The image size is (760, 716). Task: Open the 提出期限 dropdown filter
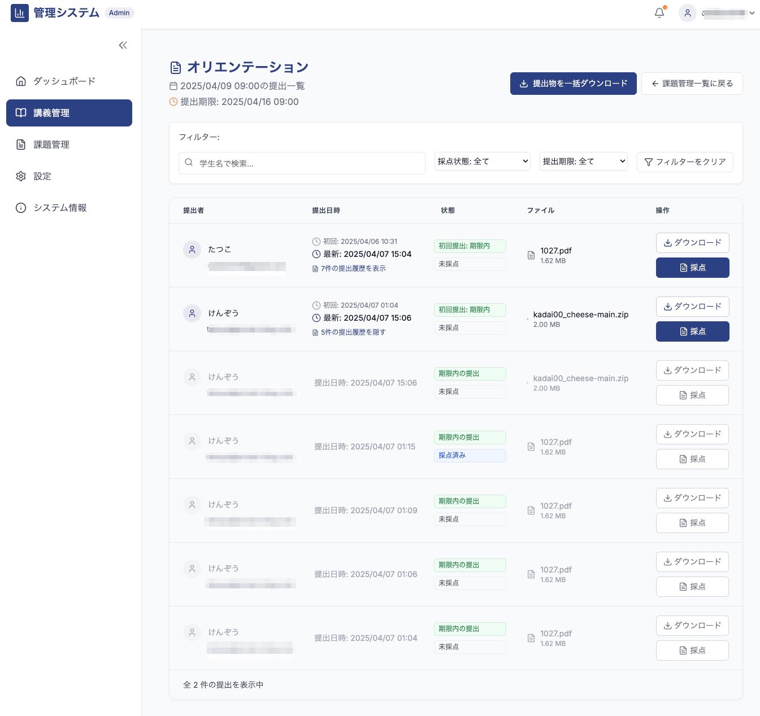tap(583, 161)
